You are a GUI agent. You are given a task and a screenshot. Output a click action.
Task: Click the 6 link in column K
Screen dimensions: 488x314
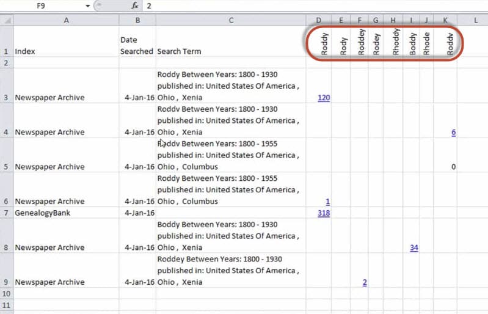pyautogui.click(x=453, y=133)
